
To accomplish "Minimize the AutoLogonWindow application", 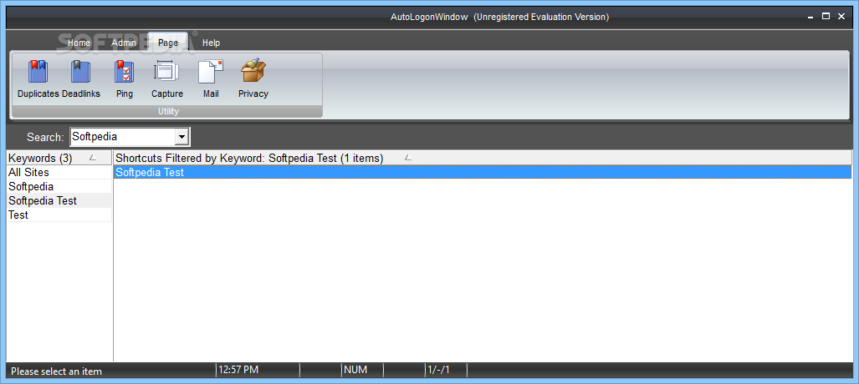I will tap(810, 17).
